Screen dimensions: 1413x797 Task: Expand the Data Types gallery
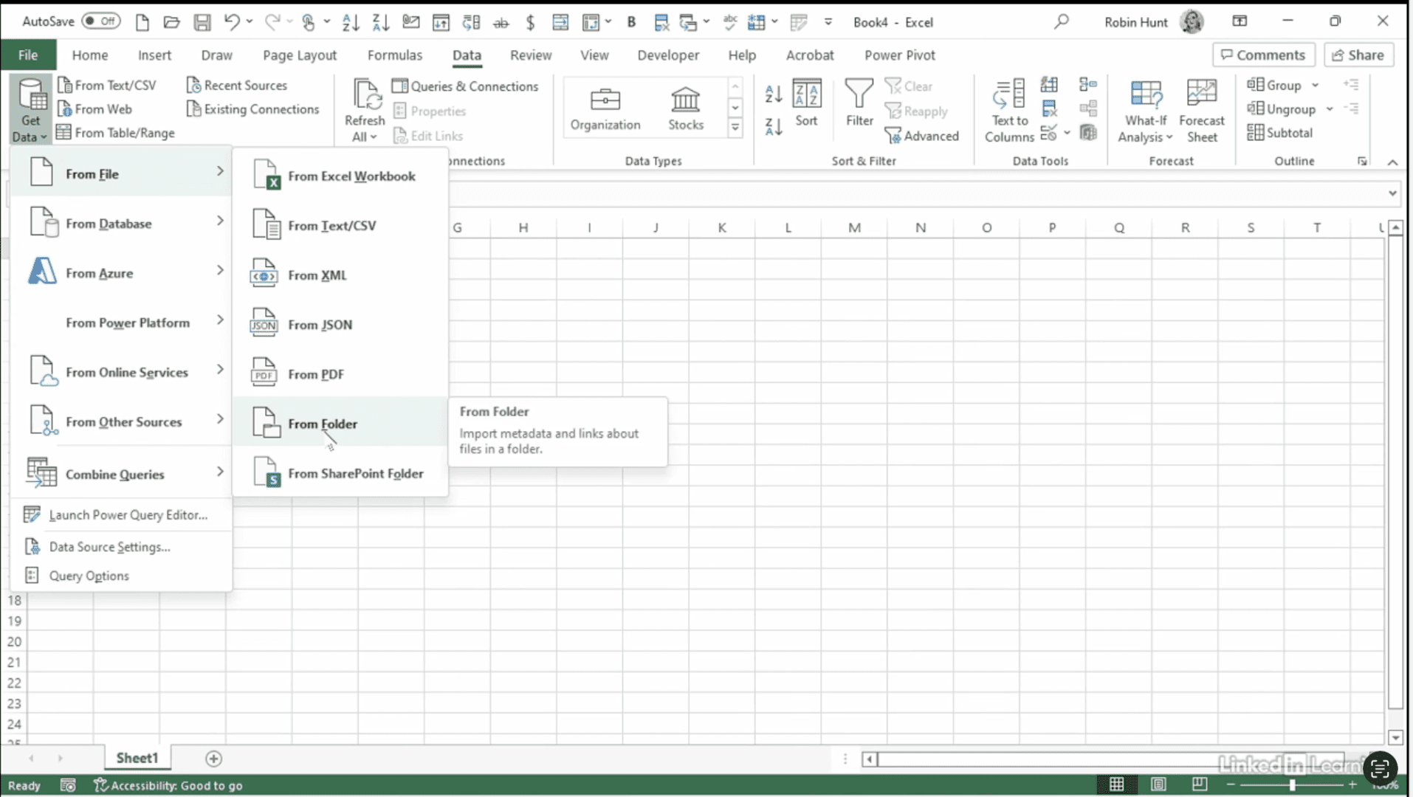point(735,128)
